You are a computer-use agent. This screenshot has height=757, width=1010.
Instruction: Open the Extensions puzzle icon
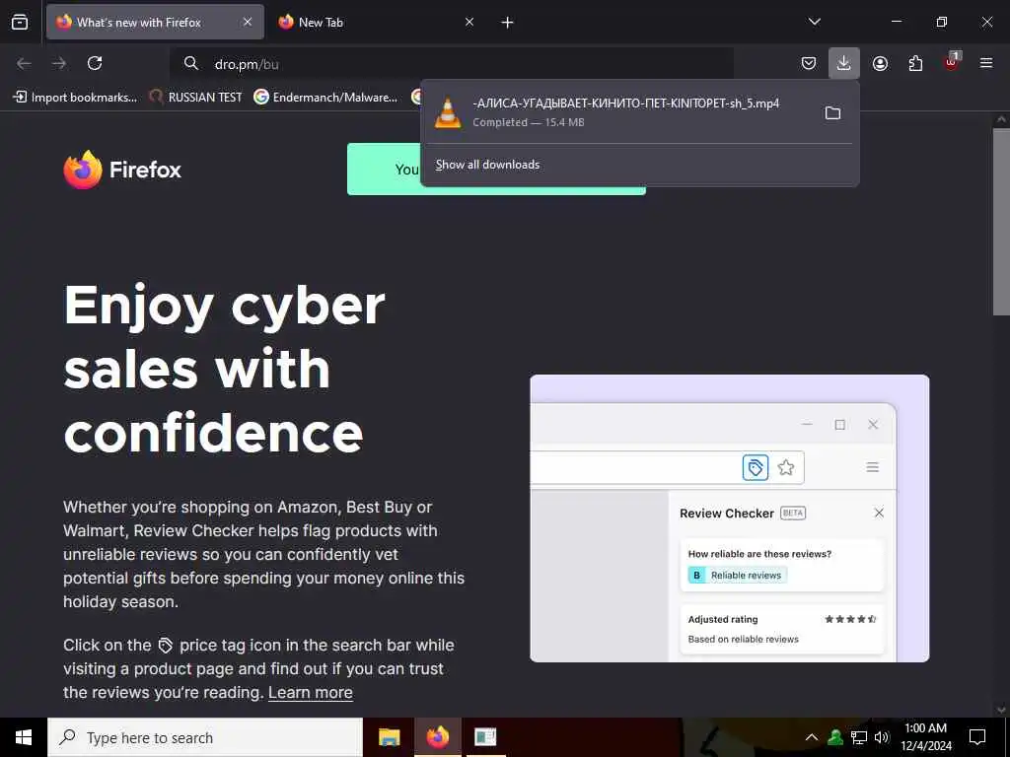[915, 63]
